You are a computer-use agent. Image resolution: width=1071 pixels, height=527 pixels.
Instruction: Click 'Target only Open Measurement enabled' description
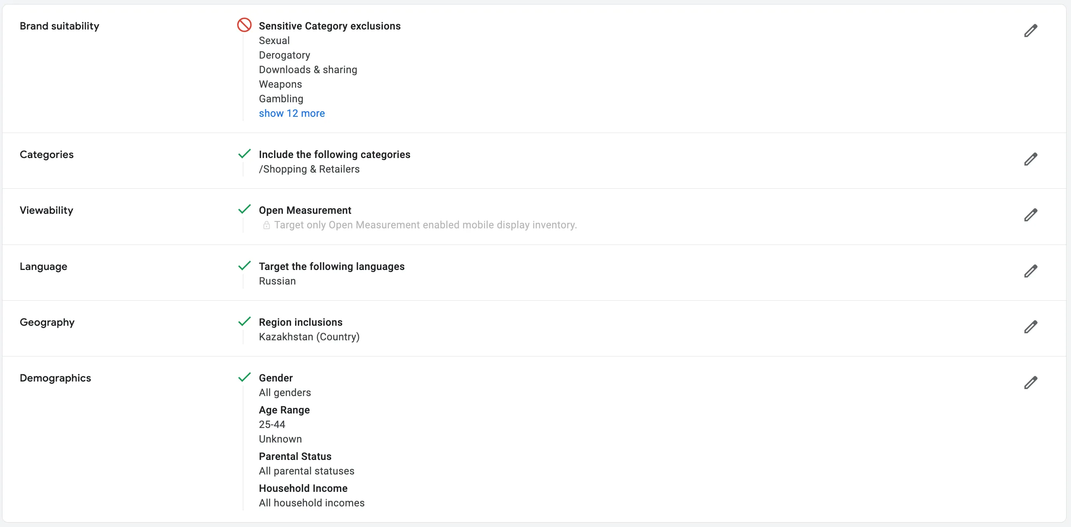[425, 225]
